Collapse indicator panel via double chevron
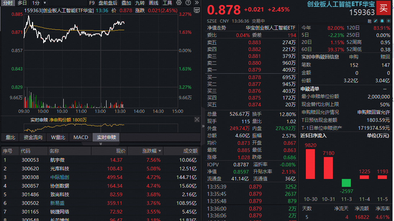394x221 pixels. tap(100, 143)
